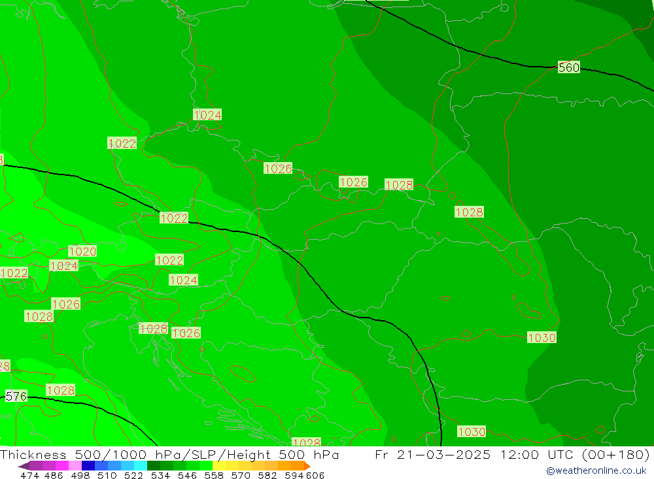654x479 pixels.
Task: Click the 560 height contour label
Action: 569,67
